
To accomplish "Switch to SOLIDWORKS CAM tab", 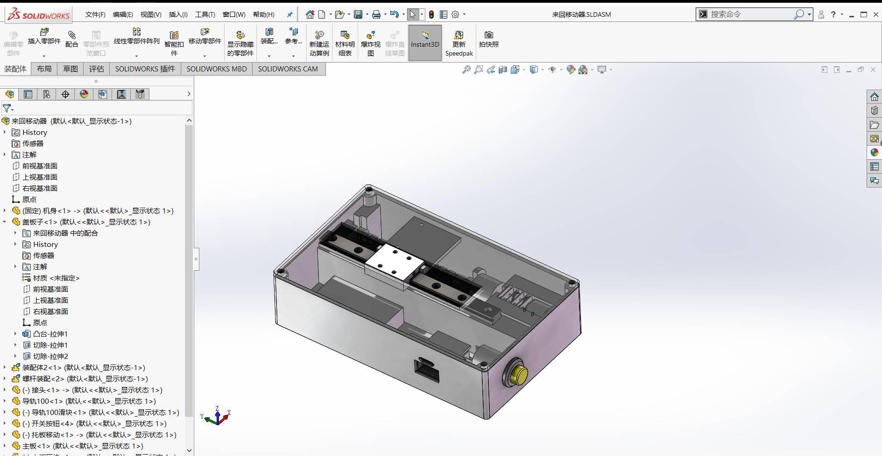I will (x=288, y=69).
